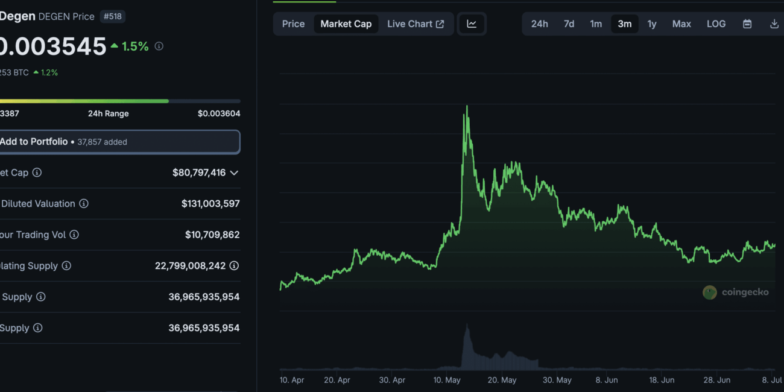Screen dimensions: 784x392
Task: Click the 8. Jun axis label
Action: point(607,380)
